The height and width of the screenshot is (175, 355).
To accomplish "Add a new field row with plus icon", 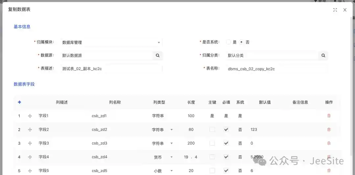I will pyautogui.click(x=19, y=102).
